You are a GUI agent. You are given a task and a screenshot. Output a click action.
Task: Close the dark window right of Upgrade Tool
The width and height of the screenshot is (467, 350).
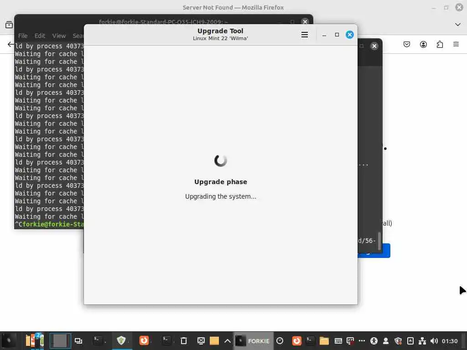pyautogui.click(x=374, y=46)
